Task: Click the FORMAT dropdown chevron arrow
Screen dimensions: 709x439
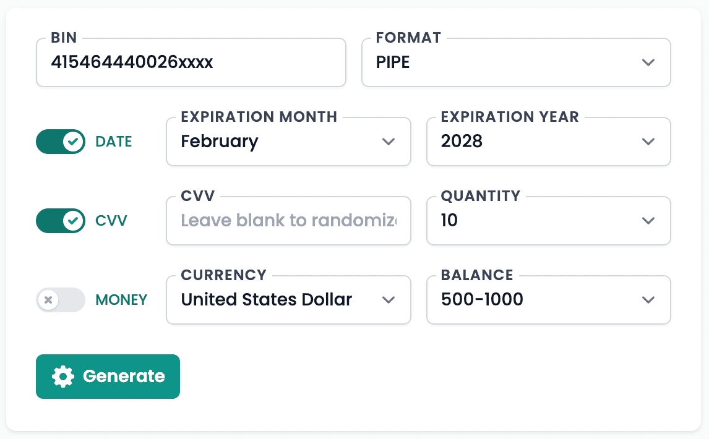Action: point(648,62)
